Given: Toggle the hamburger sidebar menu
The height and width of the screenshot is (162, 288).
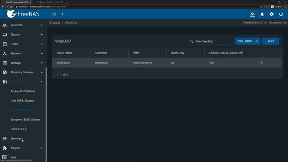Looking at the screenshot, I should [x=54, y=14].
